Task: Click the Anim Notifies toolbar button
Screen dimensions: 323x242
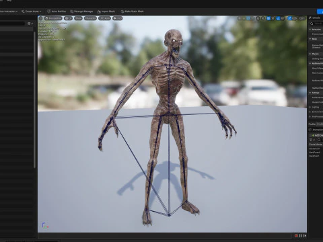Action: pyautogui.click(x=57, y=11)
